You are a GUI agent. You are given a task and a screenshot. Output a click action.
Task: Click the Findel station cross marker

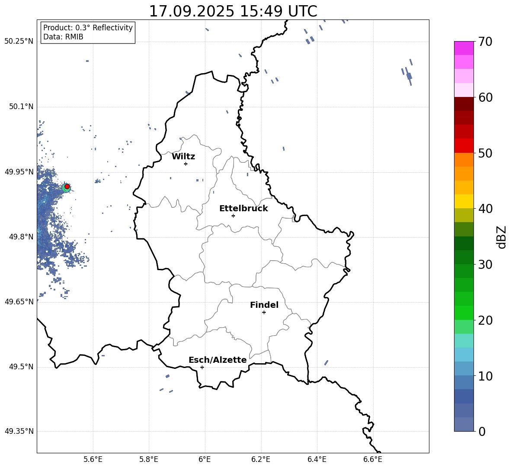pos(264,313)
